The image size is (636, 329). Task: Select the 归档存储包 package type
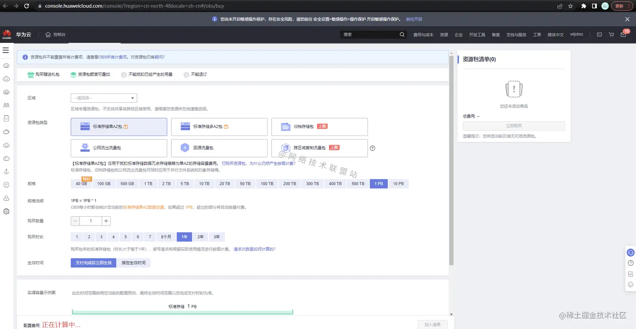[x=320, y=127]
